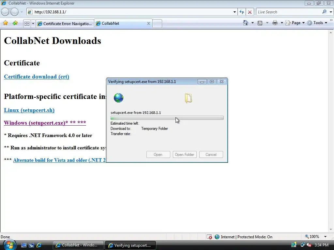Viewport: 334px width, 250px height.
Task: Open the Favorites Center star icon
Action: coord(5,23)
